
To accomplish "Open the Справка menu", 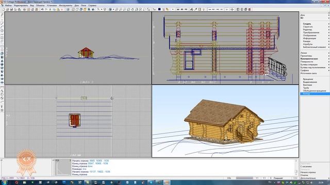I will (92, 6).
